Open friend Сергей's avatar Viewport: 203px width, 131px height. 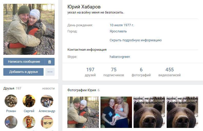tap(29, 101)
